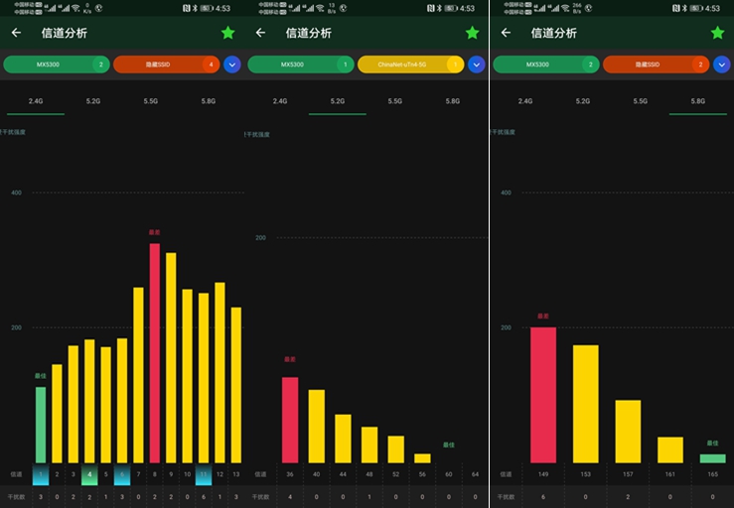Tap channel label 36 on the axis
The width and height of the screenshot is (734, 508).
(x=290, y=474)
